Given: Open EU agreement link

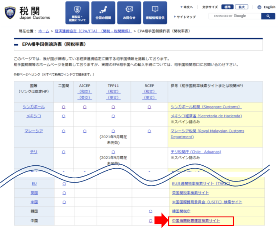Looking at the screenshot, I should coord(34,184).
